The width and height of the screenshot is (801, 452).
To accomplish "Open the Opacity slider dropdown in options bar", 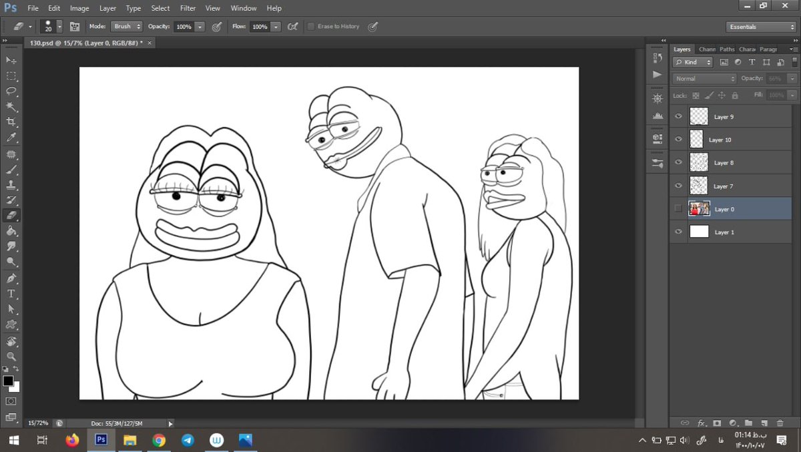I will [200, 27].
